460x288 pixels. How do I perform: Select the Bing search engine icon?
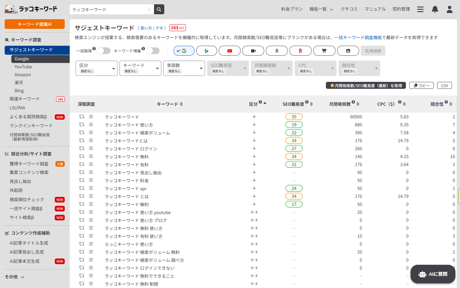point(206,51)
